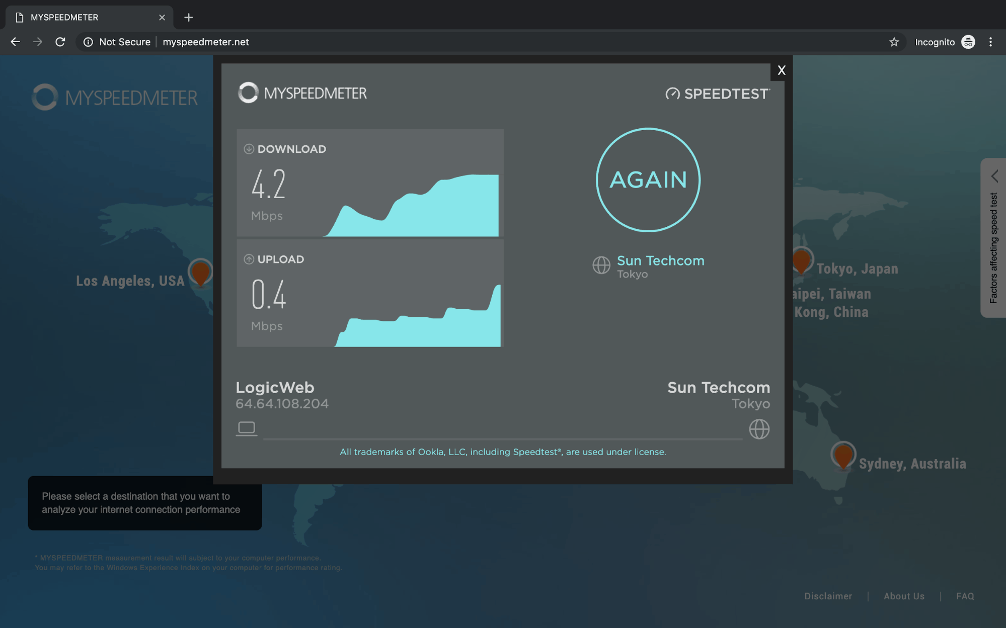Click the Factors affecting speed test label
Screen dimensions: 1006x628
[993, 248]
